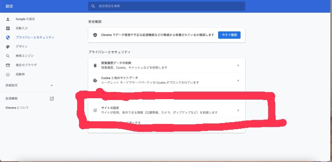
Task: Click the chevron on 閲覧履歴データの削除 row
Action: [238, 66]
